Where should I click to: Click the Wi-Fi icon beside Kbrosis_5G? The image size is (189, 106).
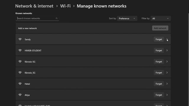20,73
